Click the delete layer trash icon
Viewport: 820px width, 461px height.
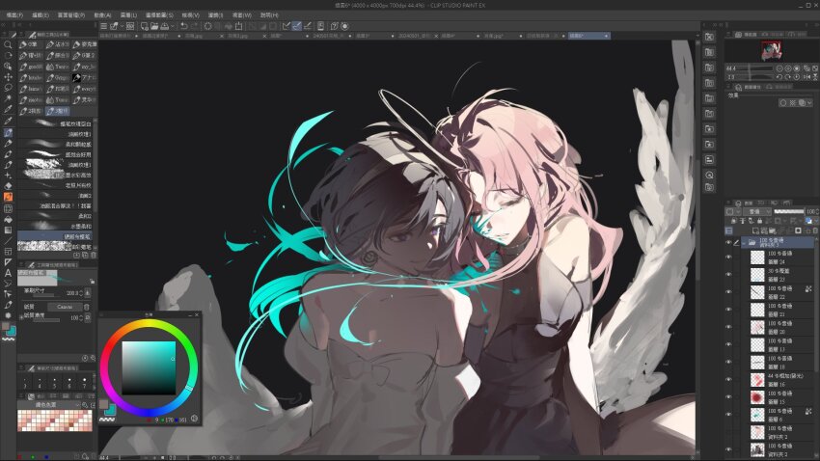click(x=815, y=230)
